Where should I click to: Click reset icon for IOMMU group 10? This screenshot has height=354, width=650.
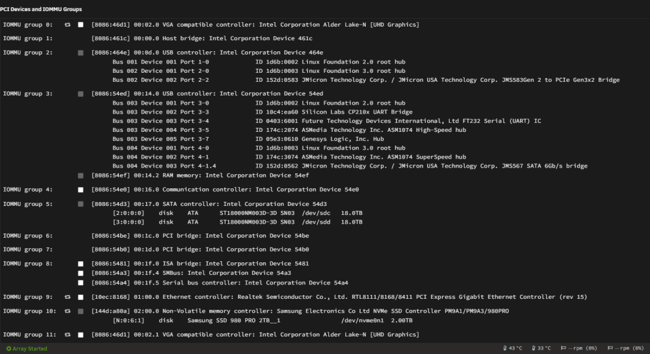pos(68,311)
